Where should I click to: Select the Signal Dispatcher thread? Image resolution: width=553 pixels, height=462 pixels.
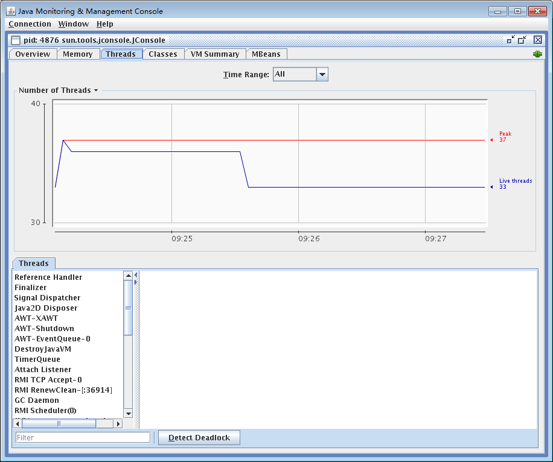click(47, 298)
